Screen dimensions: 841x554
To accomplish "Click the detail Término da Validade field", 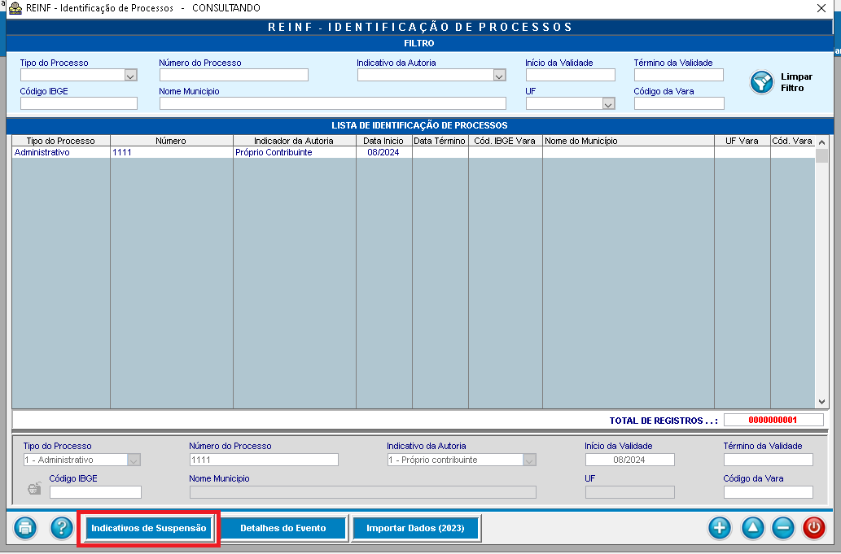I will click(768, 460).
